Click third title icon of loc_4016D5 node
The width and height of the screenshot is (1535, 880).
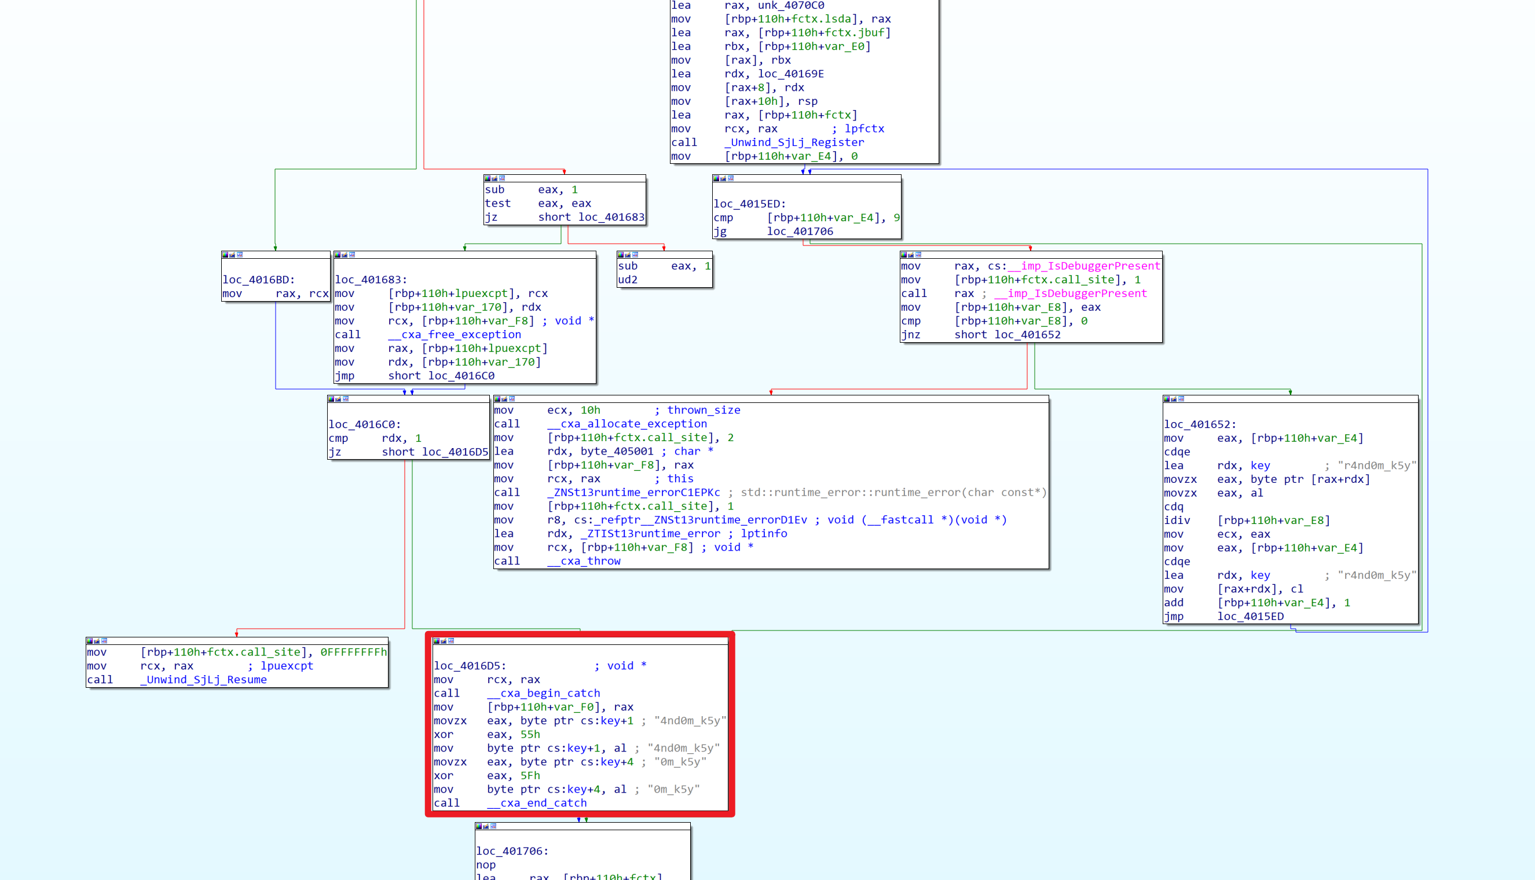[451, 641]
